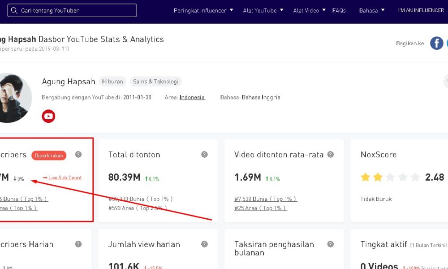Click the first NoxScore star
448x269 pixels.
pyautogui.click(x=365, y=177)
